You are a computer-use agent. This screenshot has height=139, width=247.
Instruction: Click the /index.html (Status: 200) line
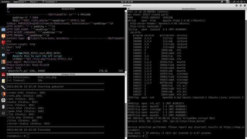point(26,93)
